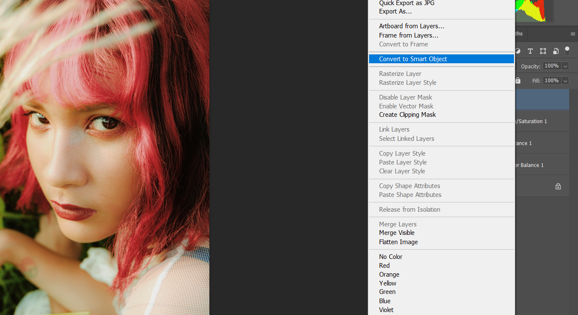Click Flatten Image
This screenshot has height=315, width=578.
click(x=398, y=242)
